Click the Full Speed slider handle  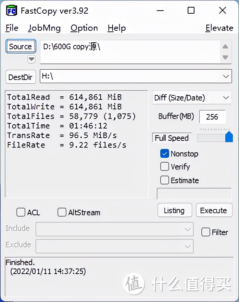coord(229,137)
